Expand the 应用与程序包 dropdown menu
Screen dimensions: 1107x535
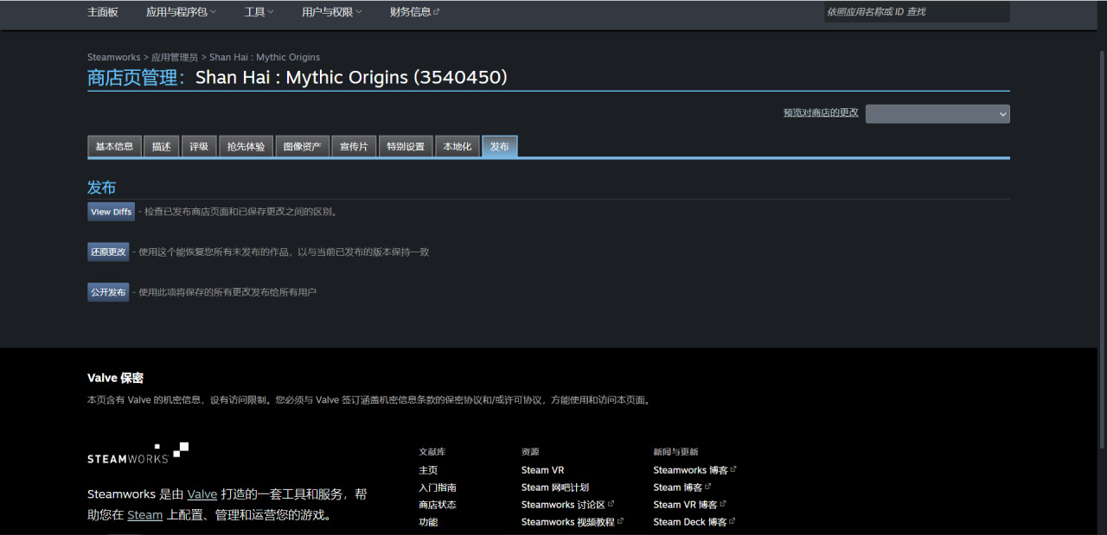[x=181, y=12]
